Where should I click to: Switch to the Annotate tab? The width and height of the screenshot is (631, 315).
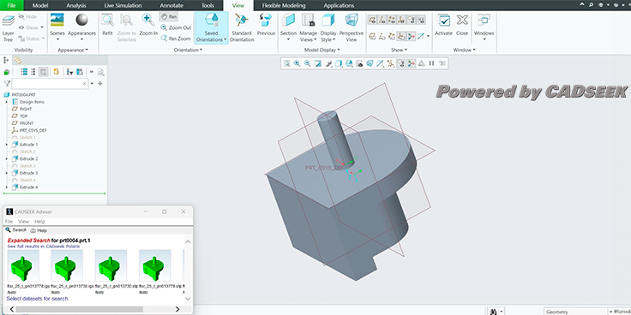(171, 6)
